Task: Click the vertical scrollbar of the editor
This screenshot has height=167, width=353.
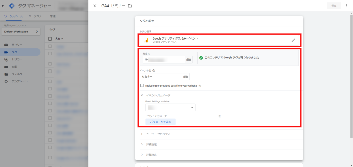Action: [351, 76]
